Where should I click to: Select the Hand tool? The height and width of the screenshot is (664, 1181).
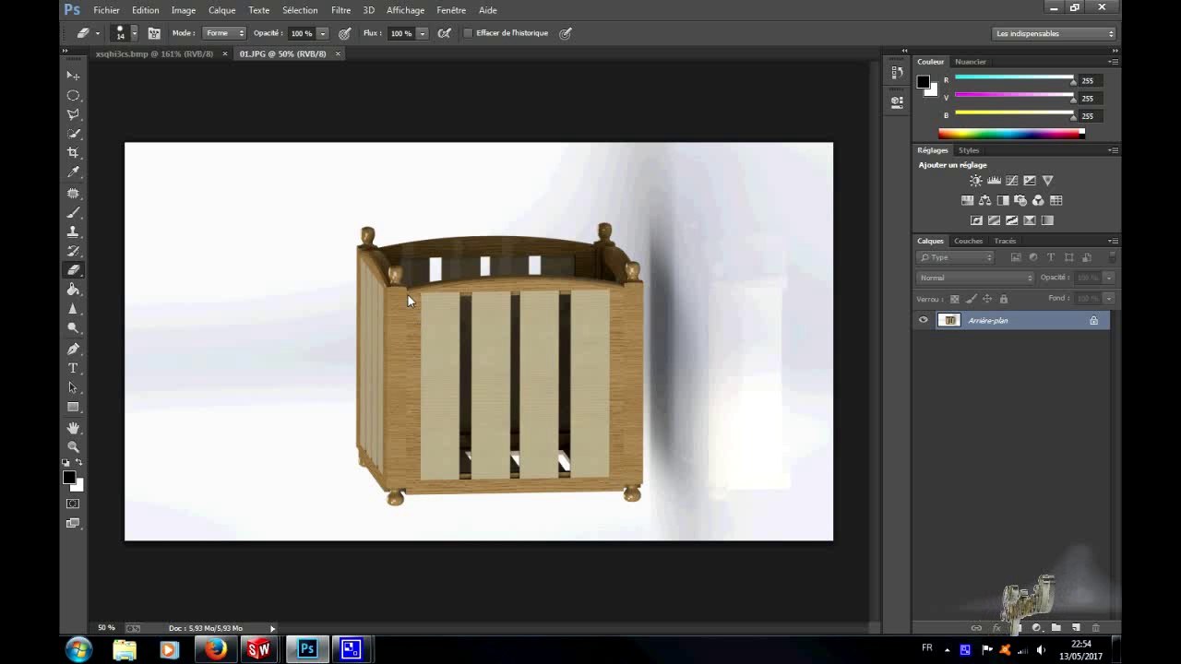click(x=73, y=429)
